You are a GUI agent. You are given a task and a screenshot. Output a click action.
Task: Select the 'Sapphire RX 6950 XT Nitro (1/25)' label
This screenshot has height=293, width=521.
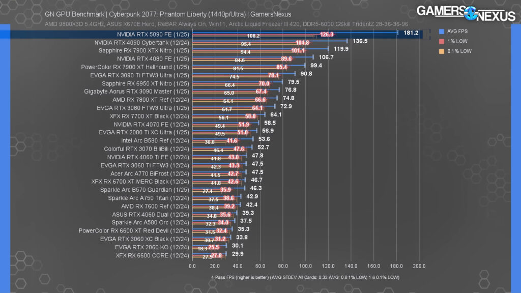coord(146,84)
